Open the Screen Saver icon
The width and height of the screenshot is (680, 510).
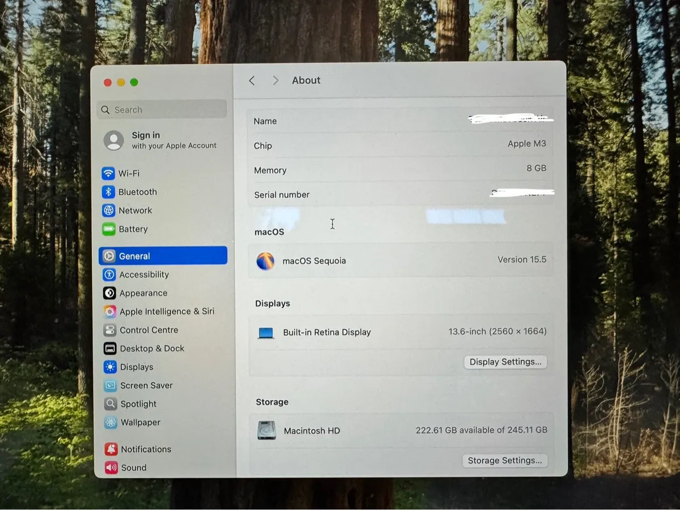[110, 385]
